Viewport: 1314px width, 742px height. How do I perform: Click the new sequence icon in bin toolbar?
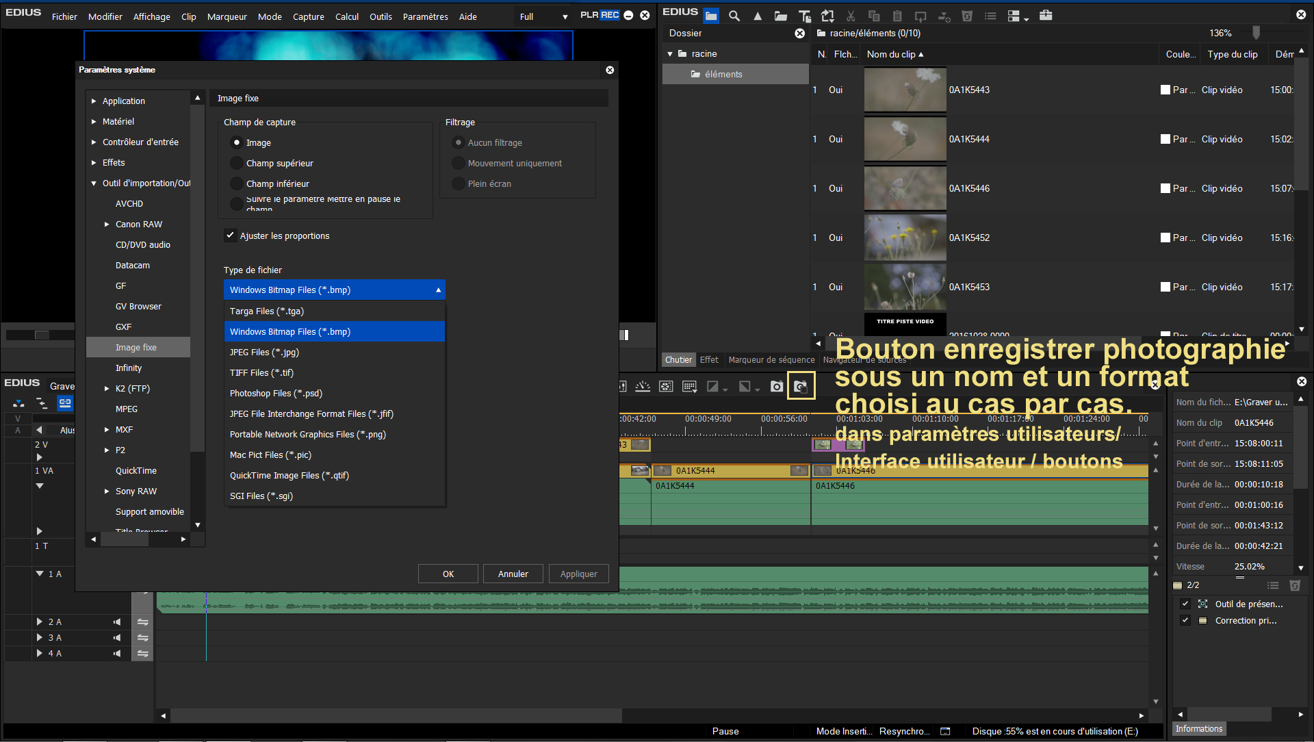(827, 16)
